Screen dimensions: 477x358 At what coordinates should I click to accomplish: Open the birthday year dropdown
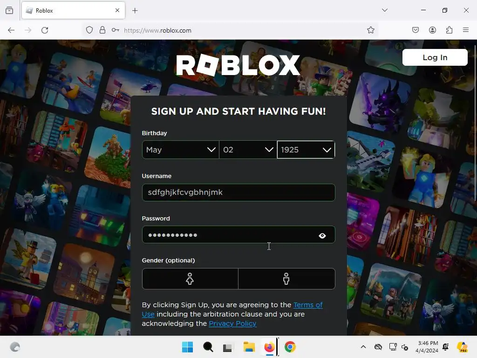point(306,150)
